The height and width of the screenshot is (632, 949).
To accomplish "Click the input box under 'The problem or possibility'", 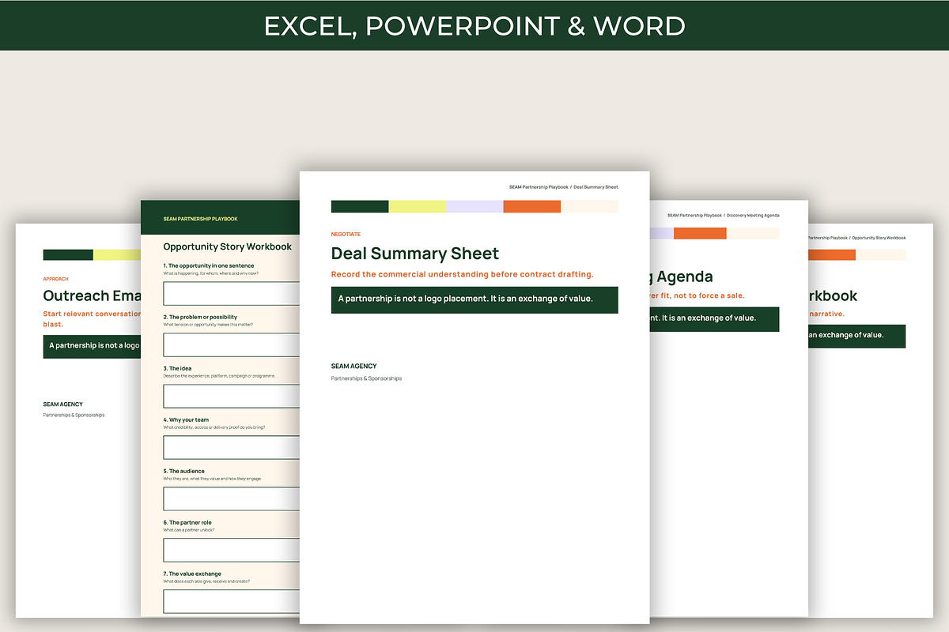I will 232,344.
